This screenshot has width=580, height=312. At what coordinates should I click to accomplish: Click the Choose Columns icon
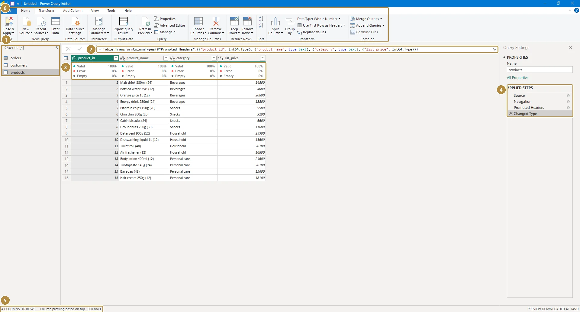tap(198, 22)
